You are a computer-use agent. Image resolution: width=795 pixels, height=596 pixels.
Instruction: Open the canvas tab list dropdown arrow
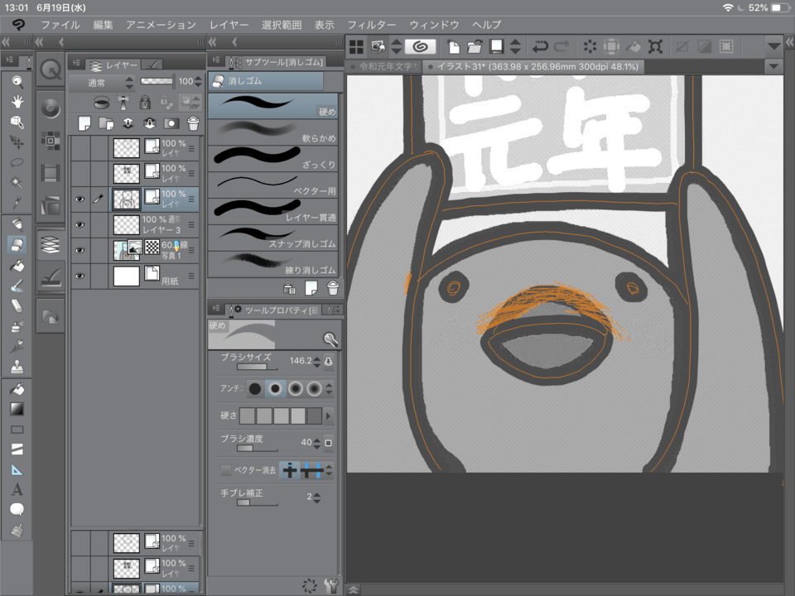coord(773,65)
